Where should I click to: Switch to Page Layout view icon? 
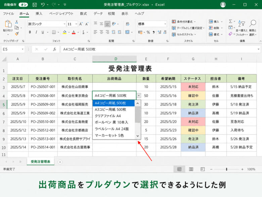coord(191,169)
